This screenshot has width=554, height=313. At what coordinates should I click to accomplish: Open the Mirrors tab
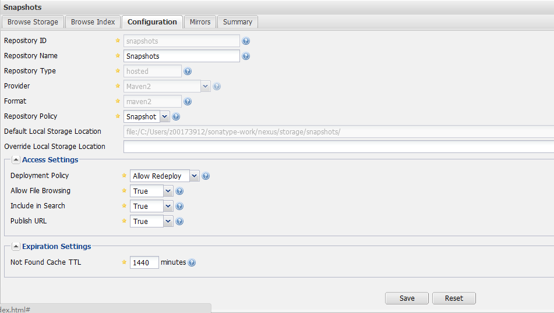point(200,22)
